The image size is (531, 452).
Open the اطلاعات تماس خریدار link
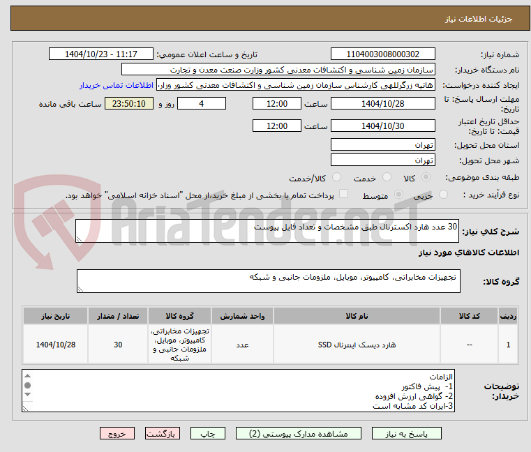[x=117, y=85]
